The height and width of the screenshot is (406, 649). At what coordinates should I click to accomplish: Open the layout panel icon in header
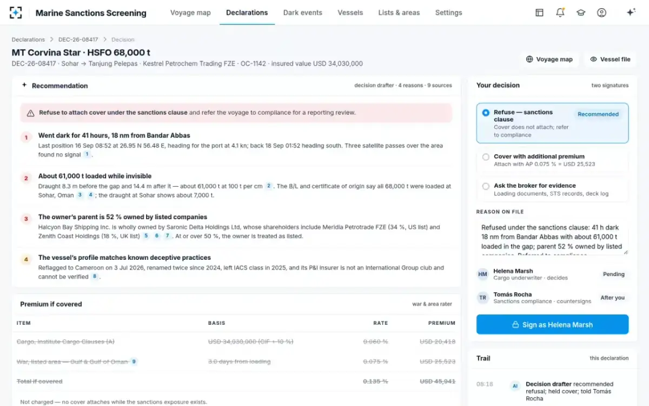(x=539, y=12)
